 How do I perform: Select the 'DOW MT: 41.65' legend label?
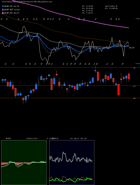(12, 10)
